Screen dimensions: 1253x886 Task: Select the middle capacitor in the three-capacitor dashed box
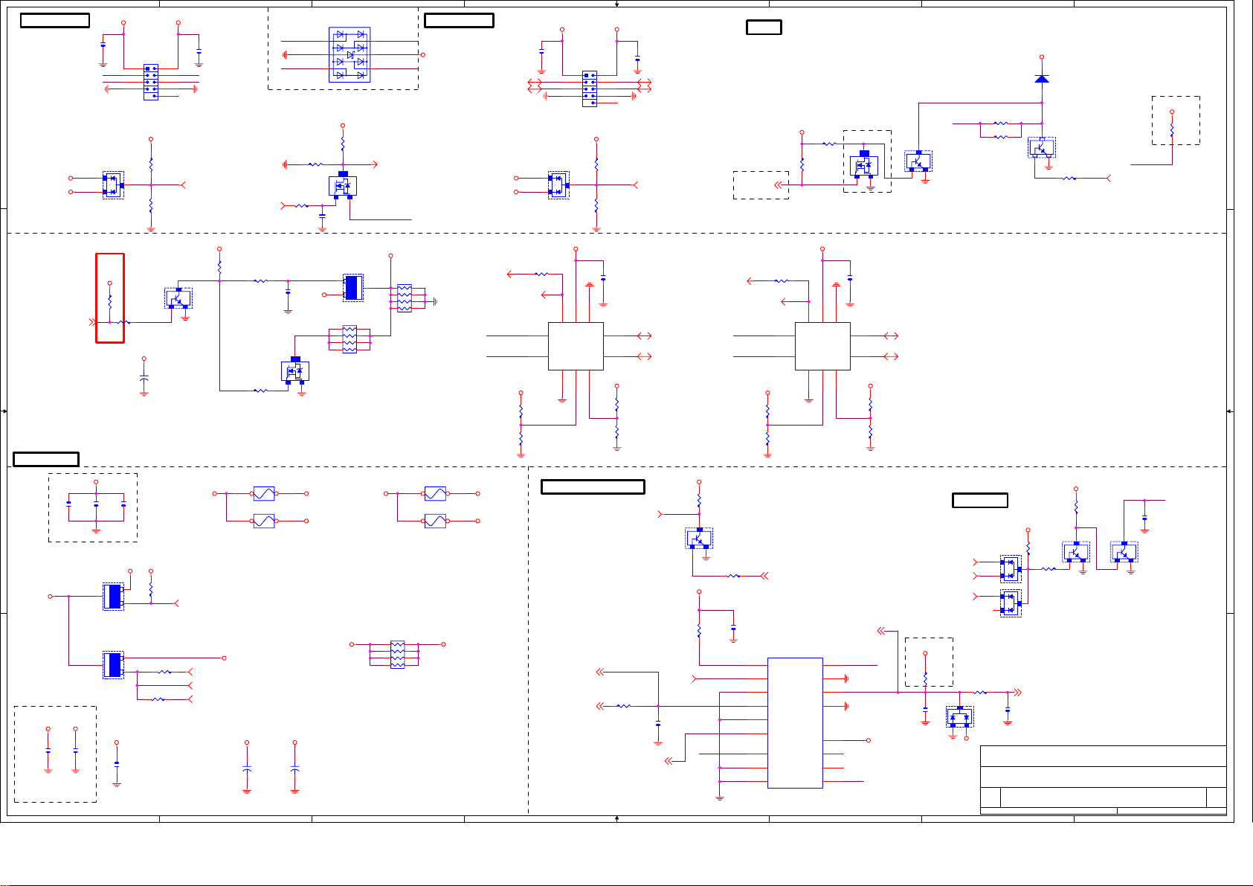click(x=96, y=504)
